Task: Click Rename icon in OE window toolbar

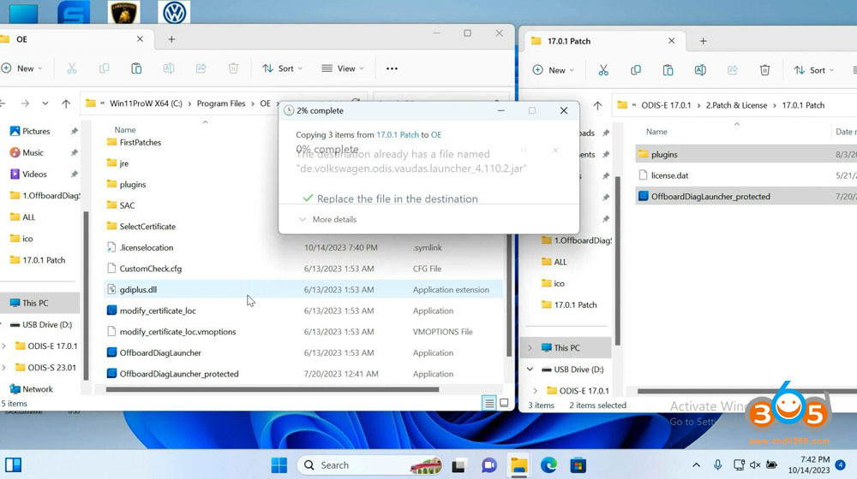Action: (168, 68)
